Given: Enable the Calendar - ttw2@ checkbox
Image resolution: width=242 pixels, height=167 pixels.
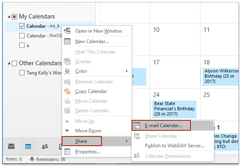Looking at the screenshot, I should tap(22, 36).
